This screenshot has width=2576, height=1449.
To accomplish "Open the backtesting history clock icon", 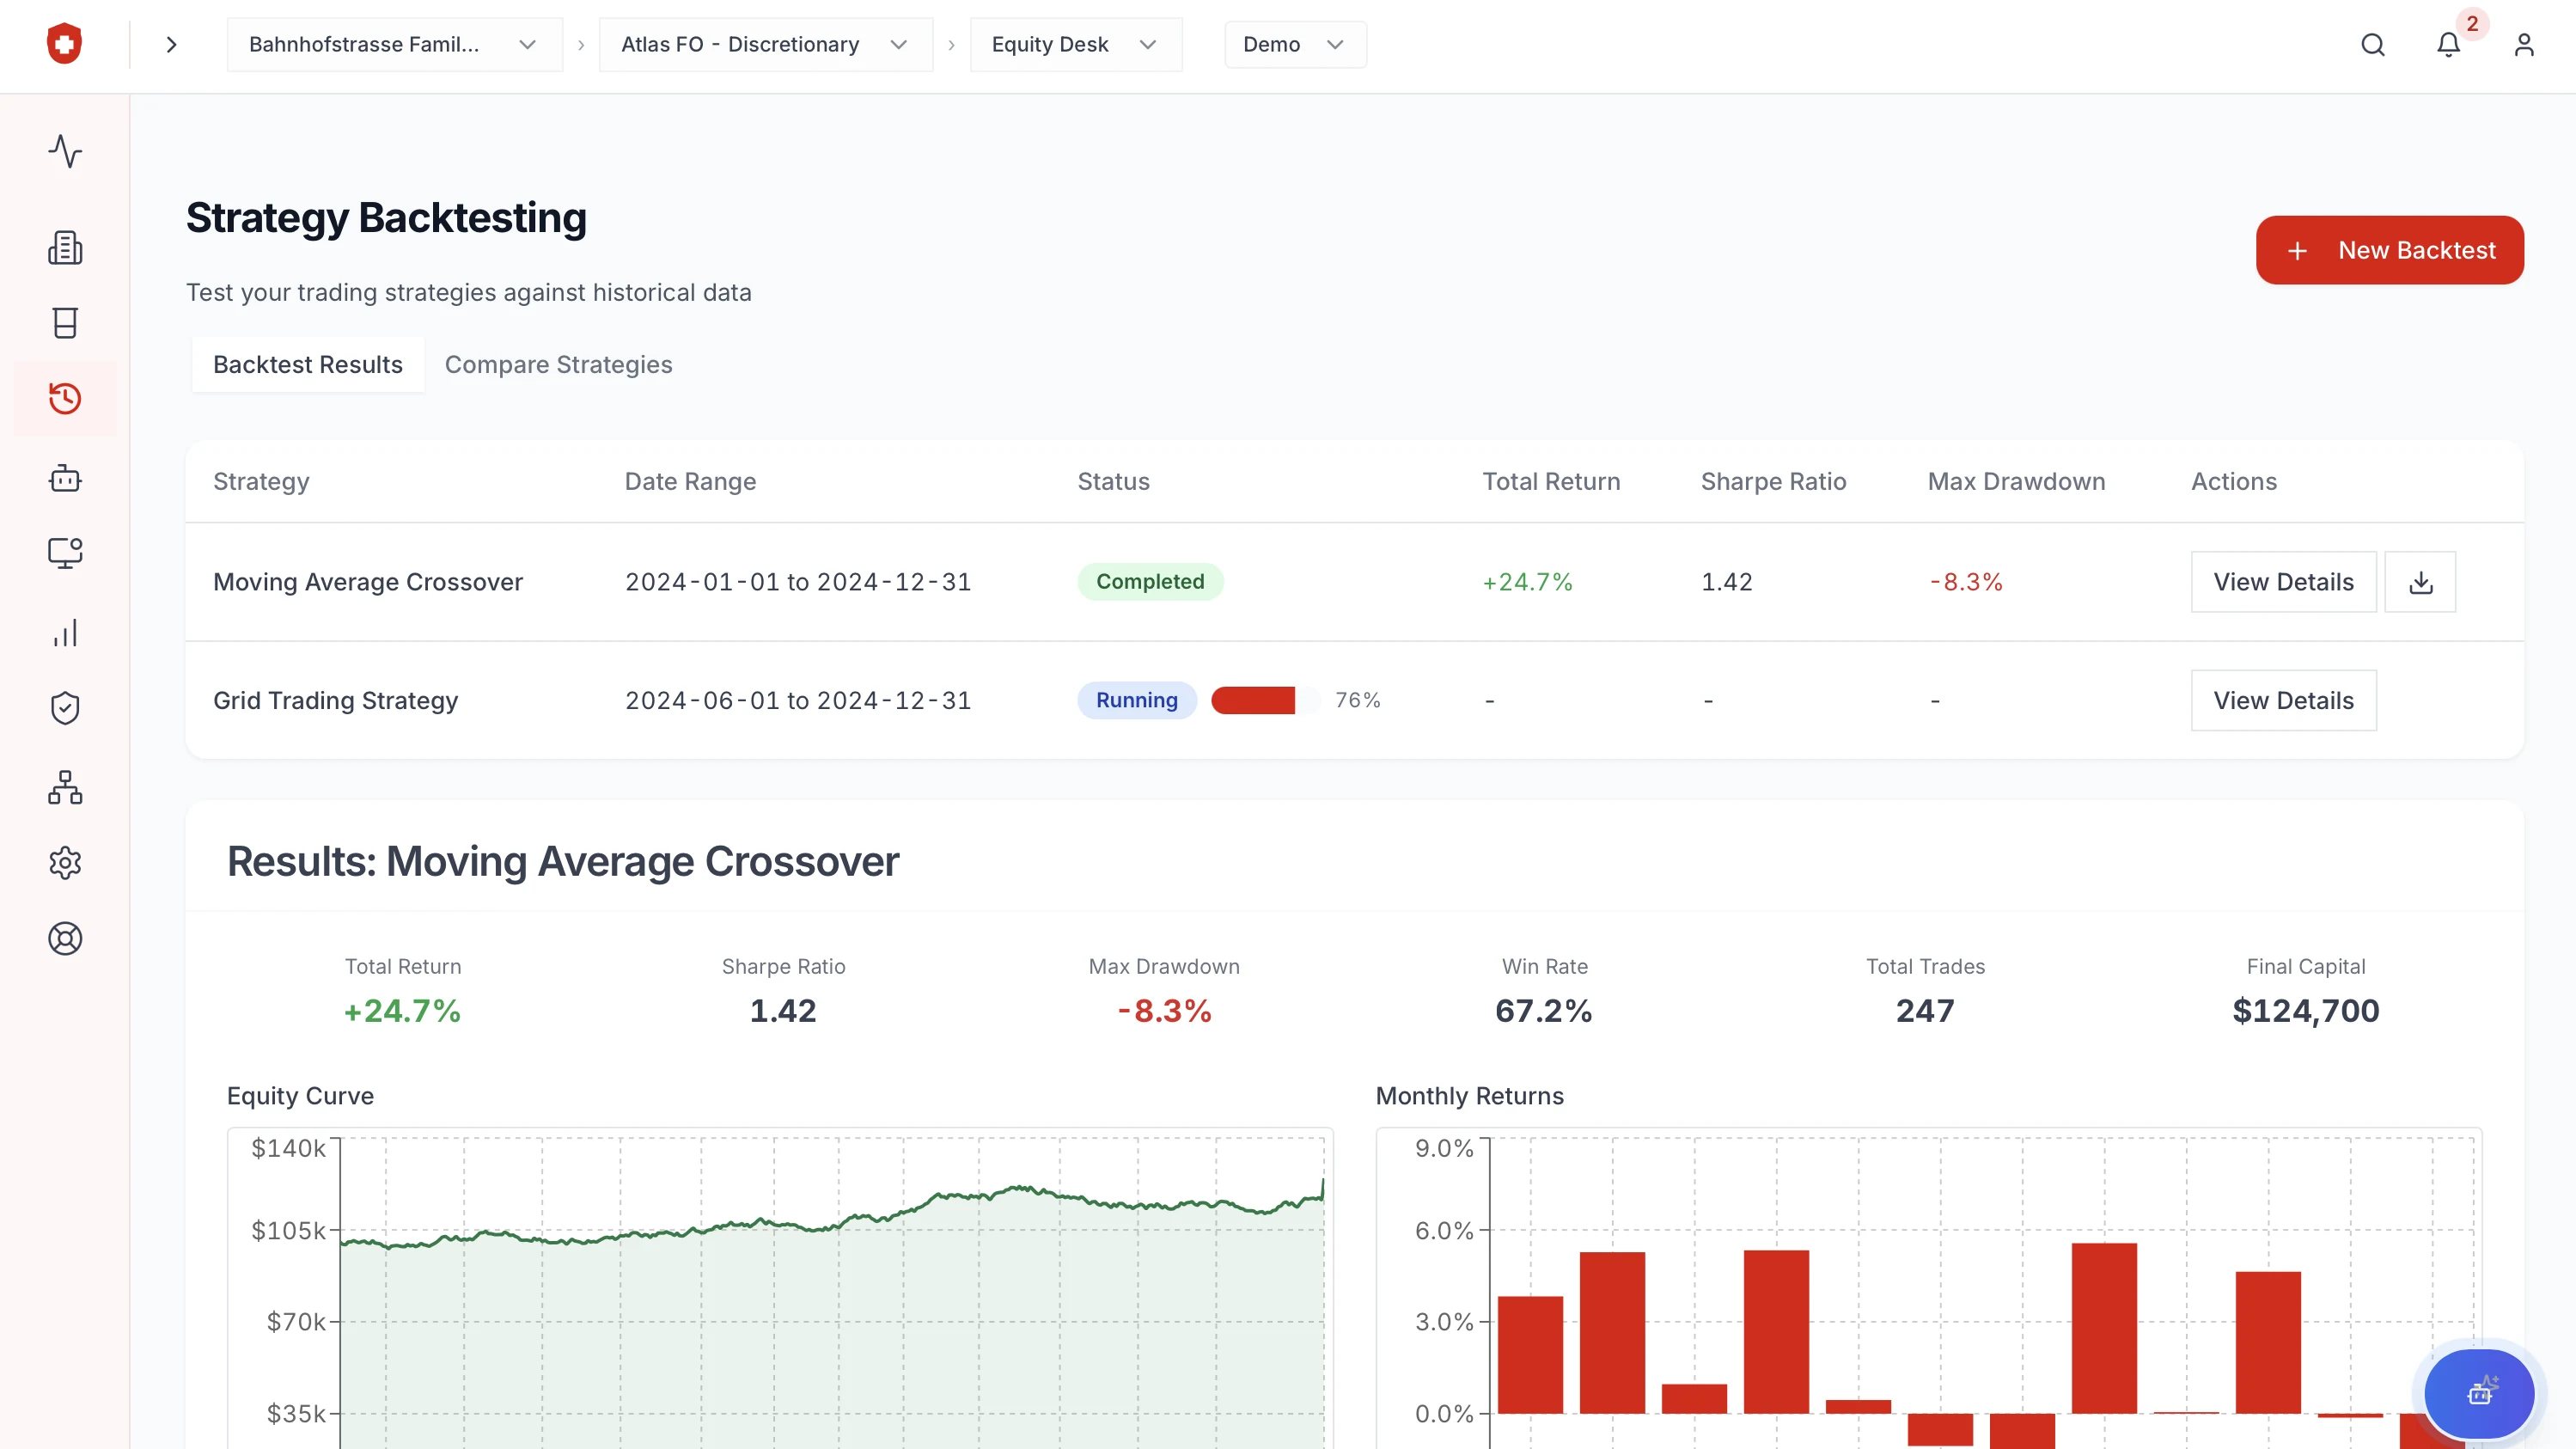I will coord(65,398).
